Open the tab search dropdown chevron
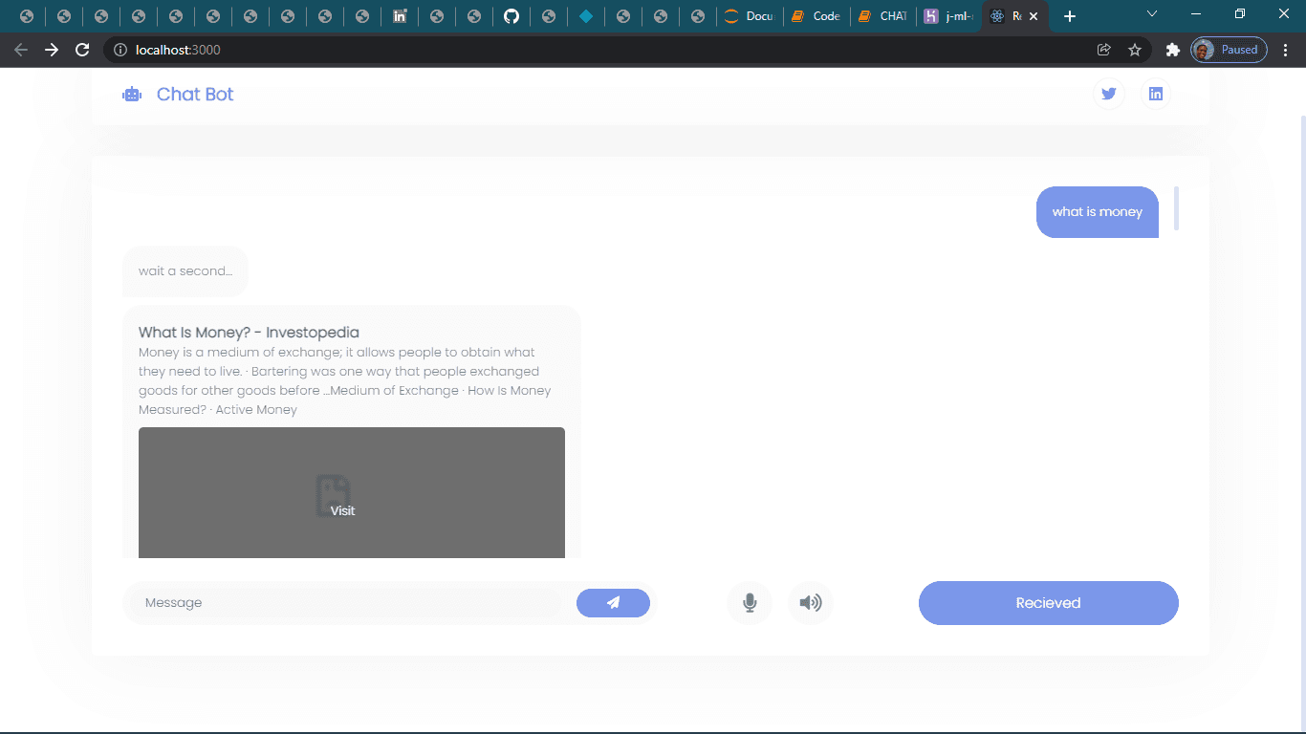The width and height of the screenshot is (1306, 734). point(1152,14)
